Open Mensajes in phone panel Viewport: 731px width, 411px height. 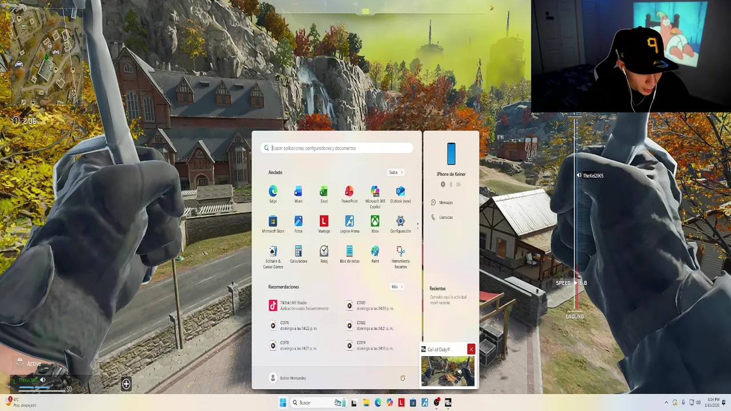[442, 202]
